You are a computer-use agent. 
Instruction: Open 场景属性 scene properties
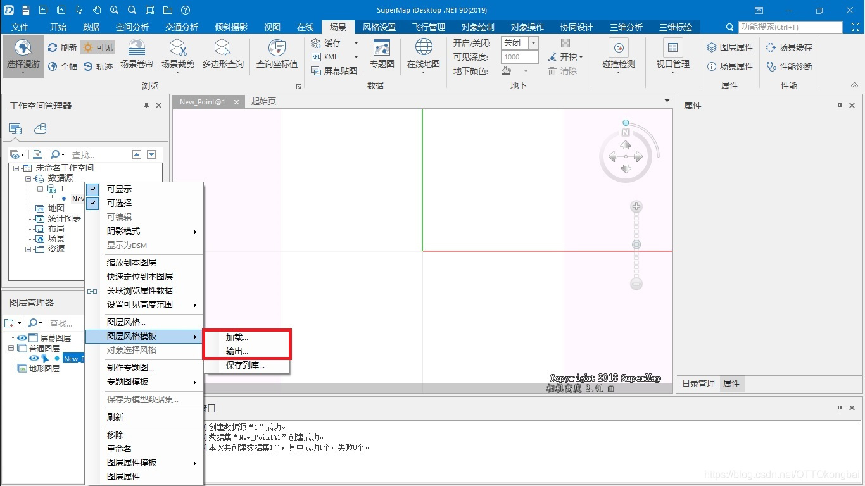tap(729, 66)
